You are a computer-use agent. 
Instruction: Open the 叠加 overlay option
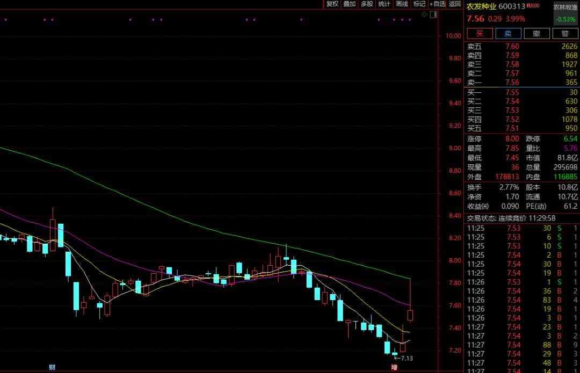[x=350, y=4]
